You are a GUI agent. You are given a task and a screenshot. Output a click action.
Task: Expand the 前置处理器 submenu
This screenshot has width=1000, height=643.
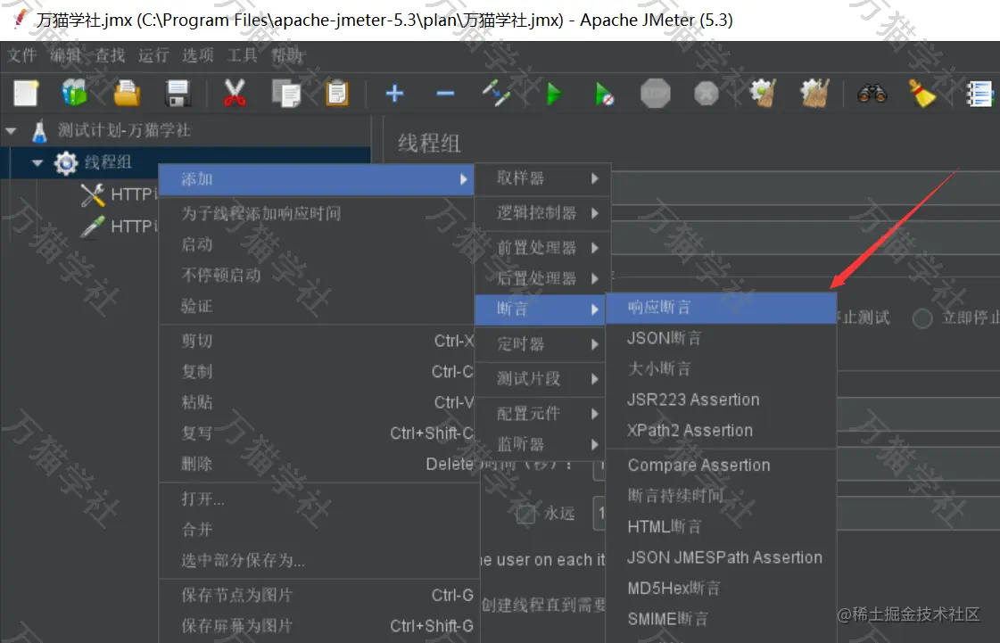(x=542, y=248)
